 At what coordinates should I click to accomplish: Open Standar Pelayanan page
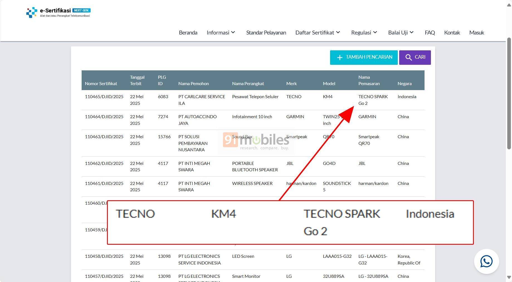click(266, 33)
